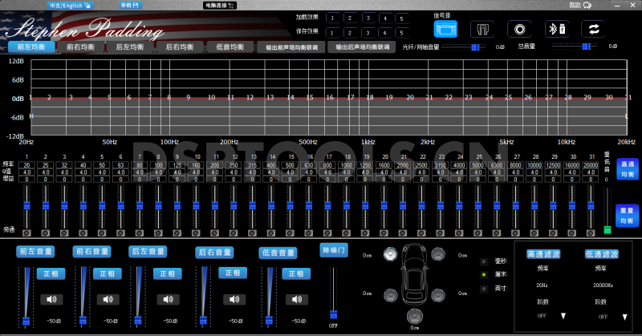Viewport: 642px width, 336px height.
Task: Click the 存档 save button
Action: (x=129, y=5)
